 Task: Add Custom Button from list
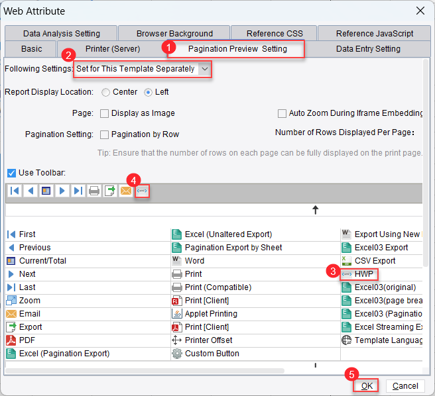point(255,354)
